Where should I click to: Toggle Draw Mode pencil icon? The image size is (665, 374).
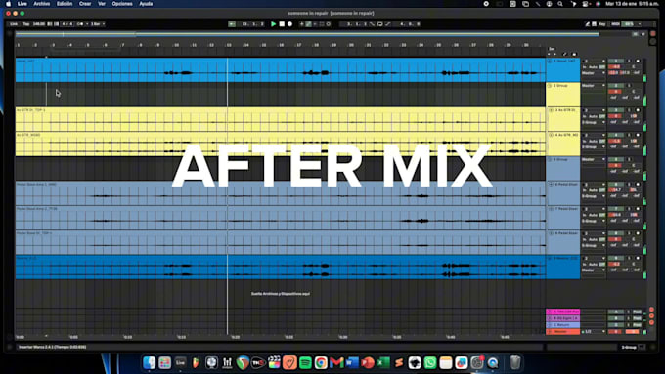click(x=588, y=24)
